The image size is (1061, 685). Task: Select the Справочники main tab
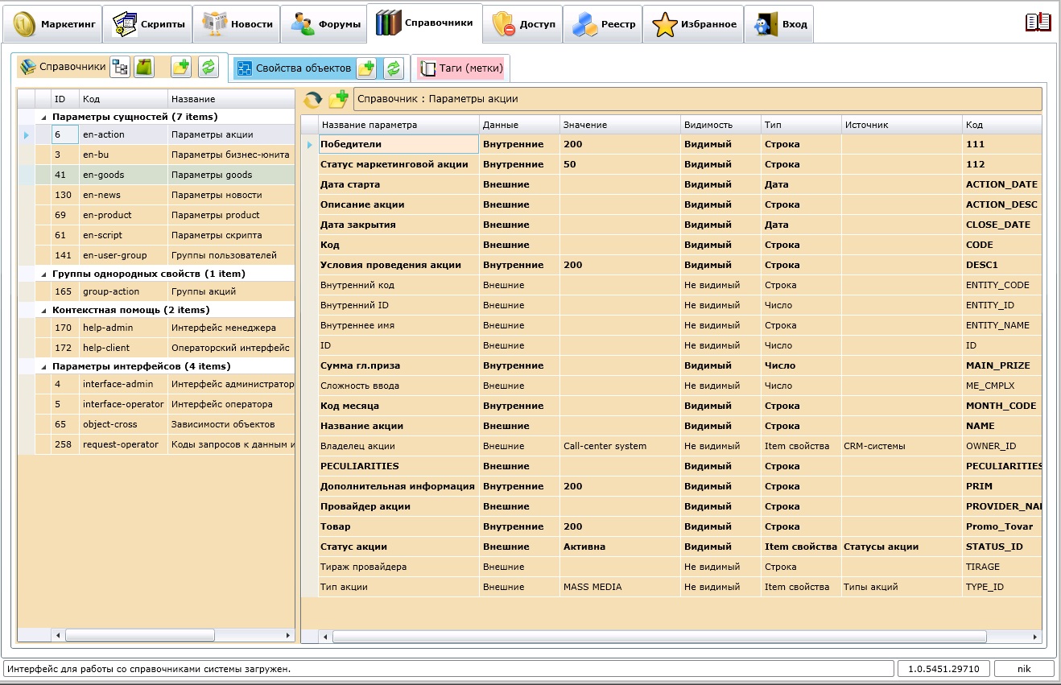(424, 23)
